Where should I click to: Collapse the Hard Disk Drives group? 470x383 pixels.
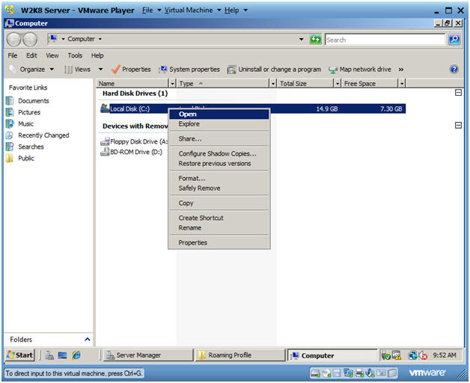(x=458, y=93)
